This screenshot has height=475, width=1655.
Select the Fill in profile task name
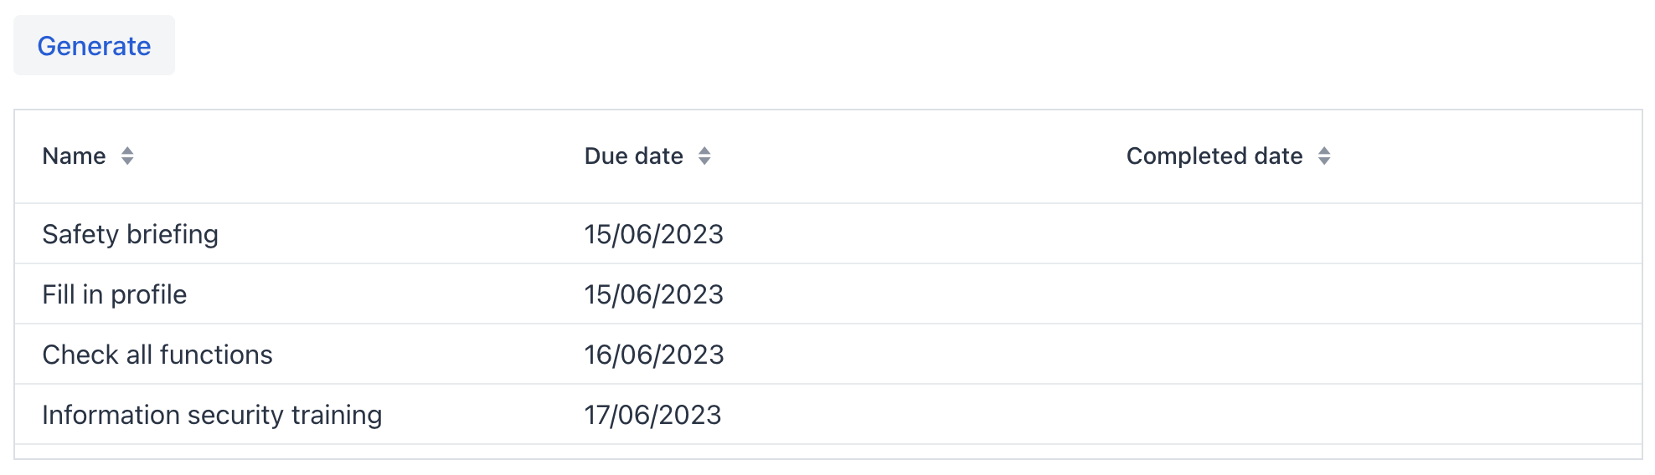click(x=114, y=294)
